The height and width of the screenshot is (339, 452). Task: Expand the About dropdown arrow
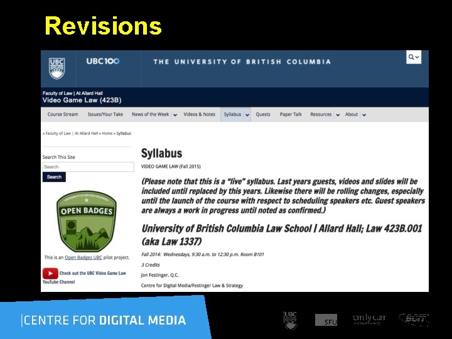click(x=364, y=115)
